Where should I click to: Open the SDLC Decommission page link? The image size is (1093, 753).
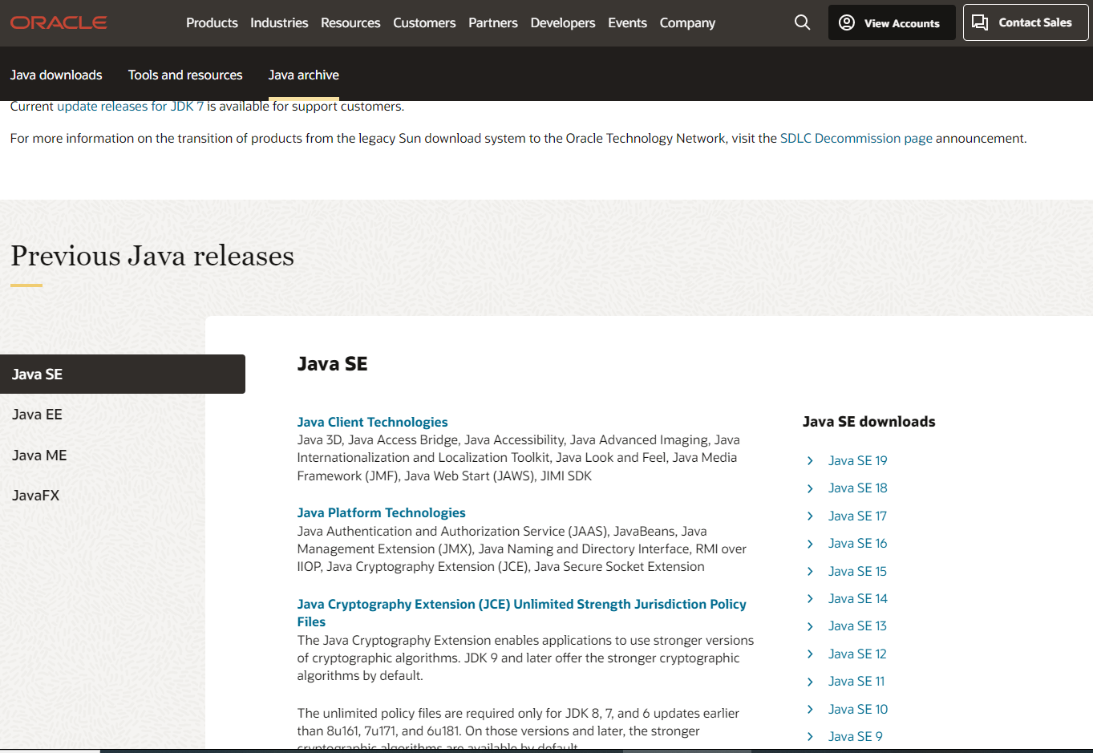tap(856, 138)
